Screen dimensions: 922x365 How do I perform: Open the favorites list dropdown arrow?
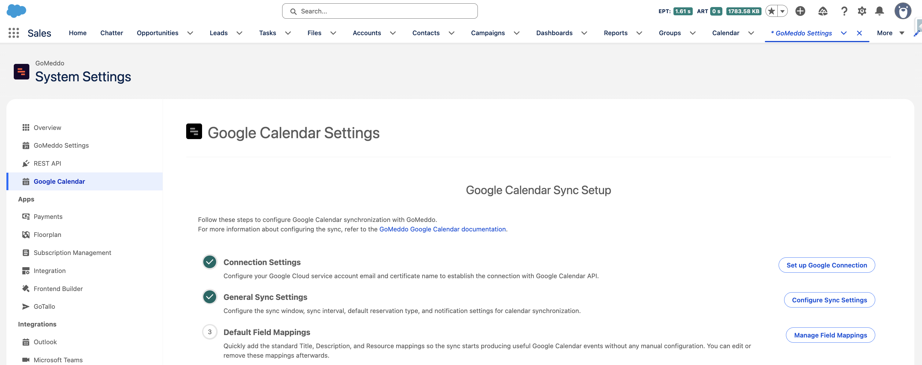pos(783,11)
